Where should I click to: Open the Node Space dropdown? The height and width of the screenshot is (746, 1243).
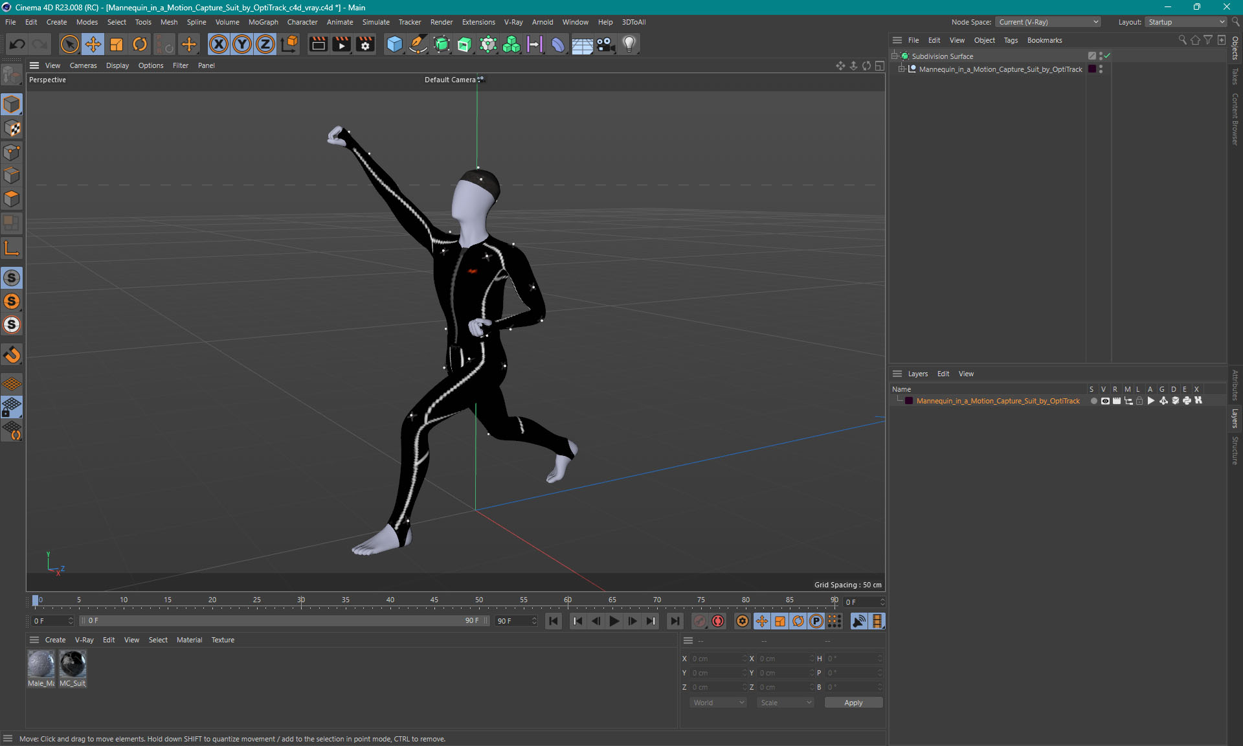coord(1047,22)
